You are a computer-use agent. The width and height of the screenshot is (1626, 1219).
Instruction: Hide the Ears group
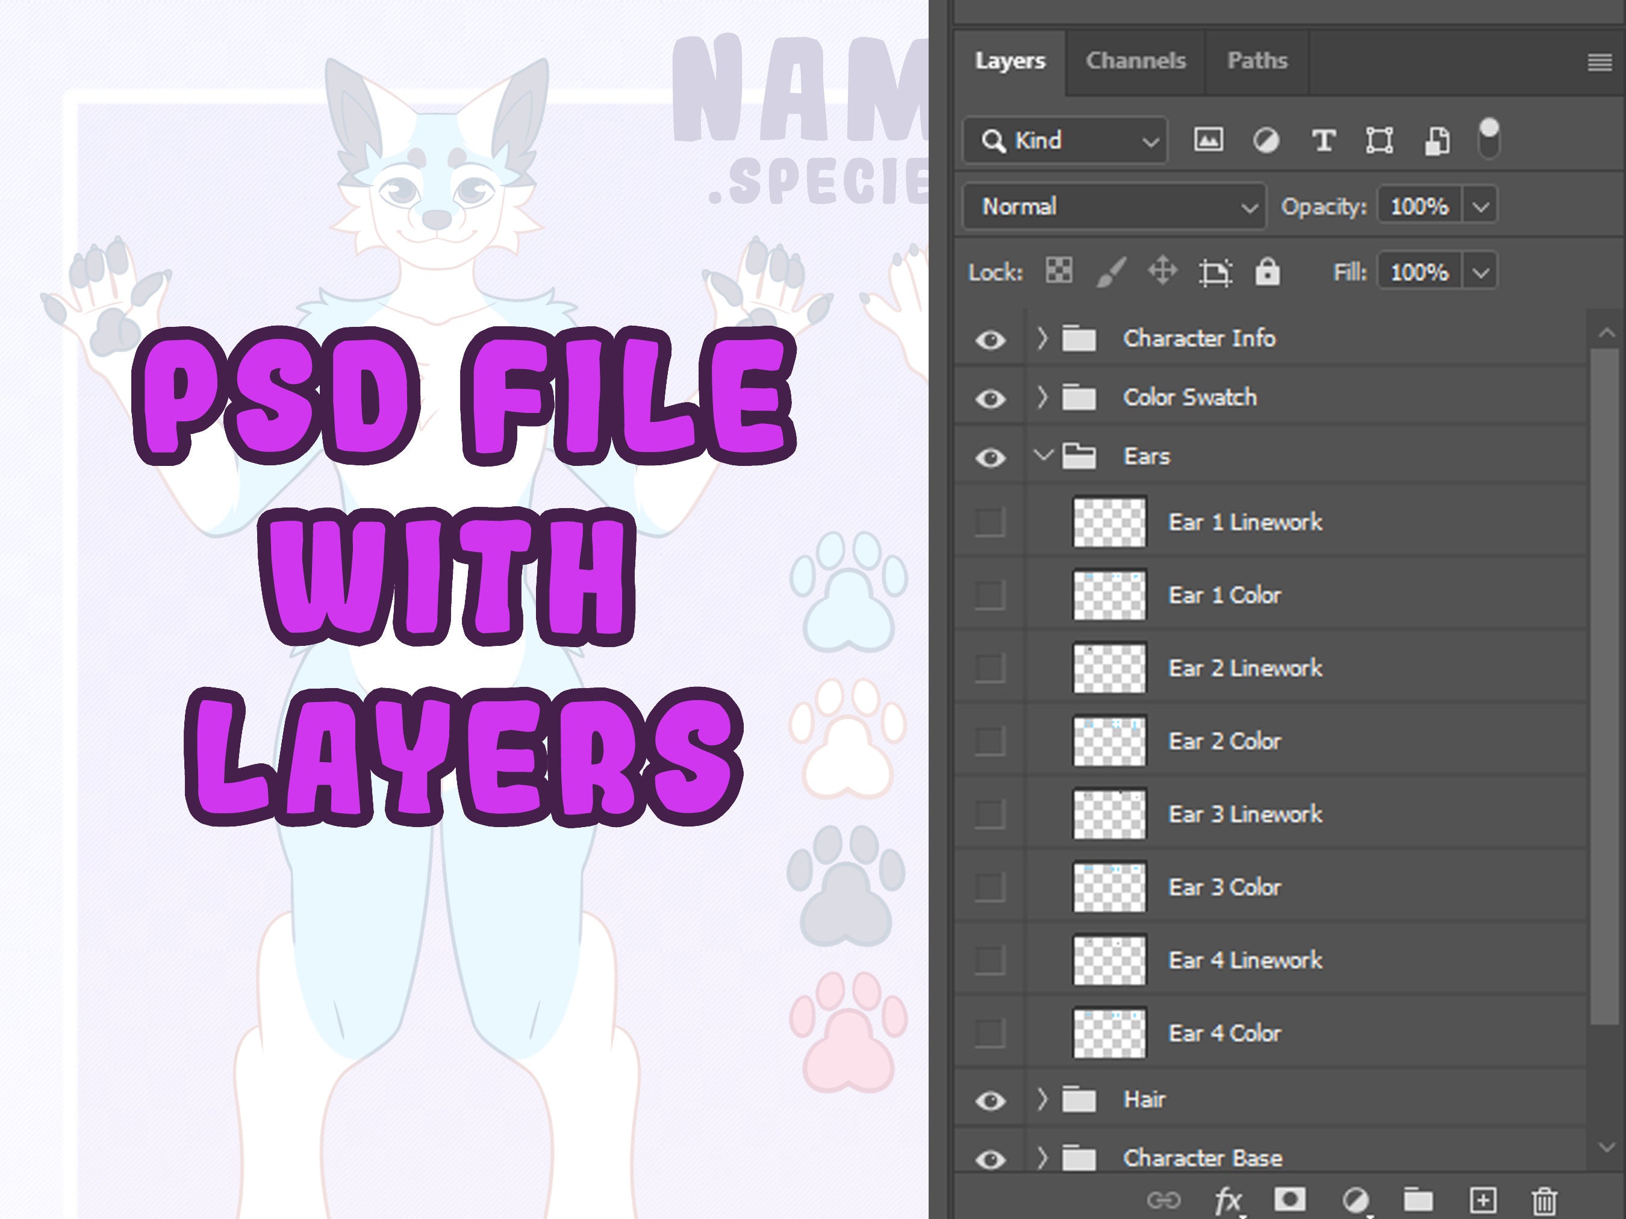990,458
